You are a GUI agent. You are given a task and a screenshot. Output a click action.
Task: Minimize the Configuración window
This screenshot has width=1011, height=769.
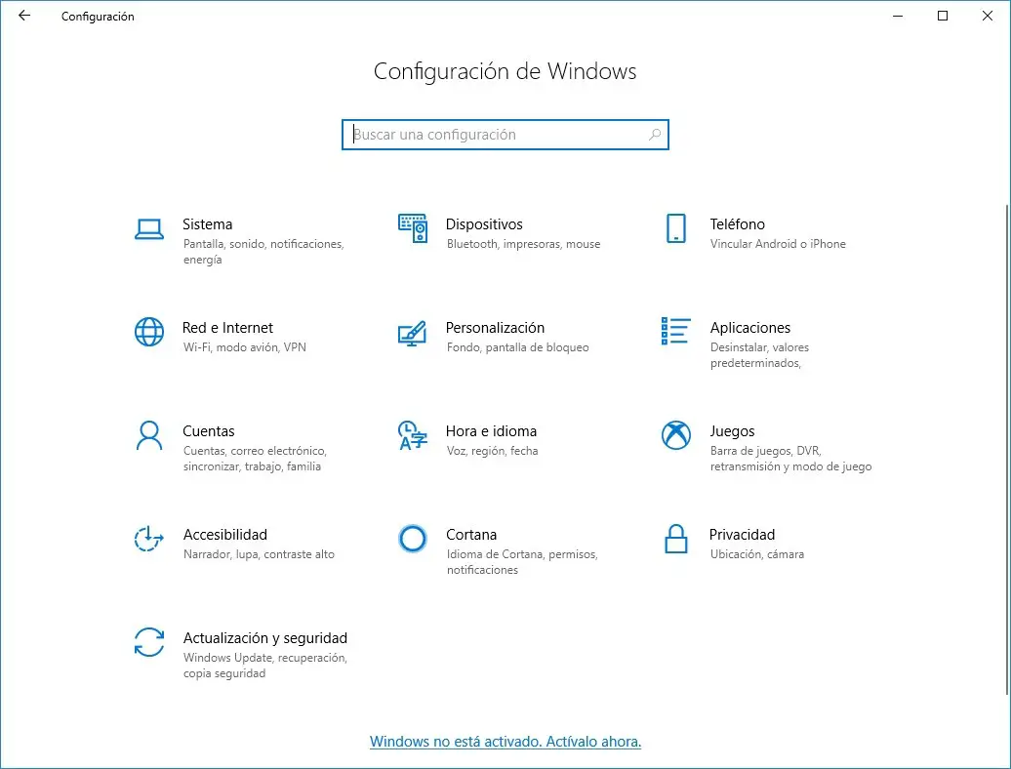coord(898,16)
